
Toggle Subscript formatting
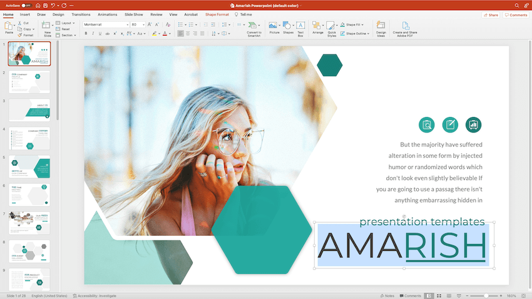pos(123,34)
